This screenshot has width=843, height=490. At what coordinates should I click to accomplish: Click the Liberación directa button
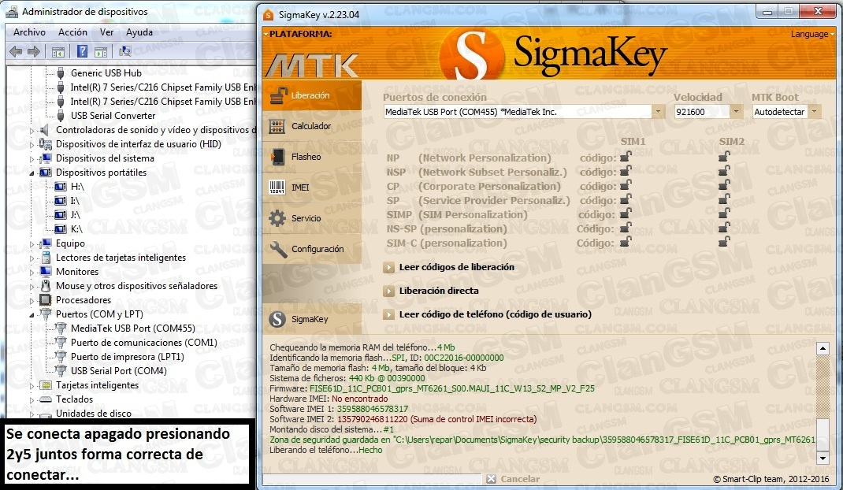431,291
